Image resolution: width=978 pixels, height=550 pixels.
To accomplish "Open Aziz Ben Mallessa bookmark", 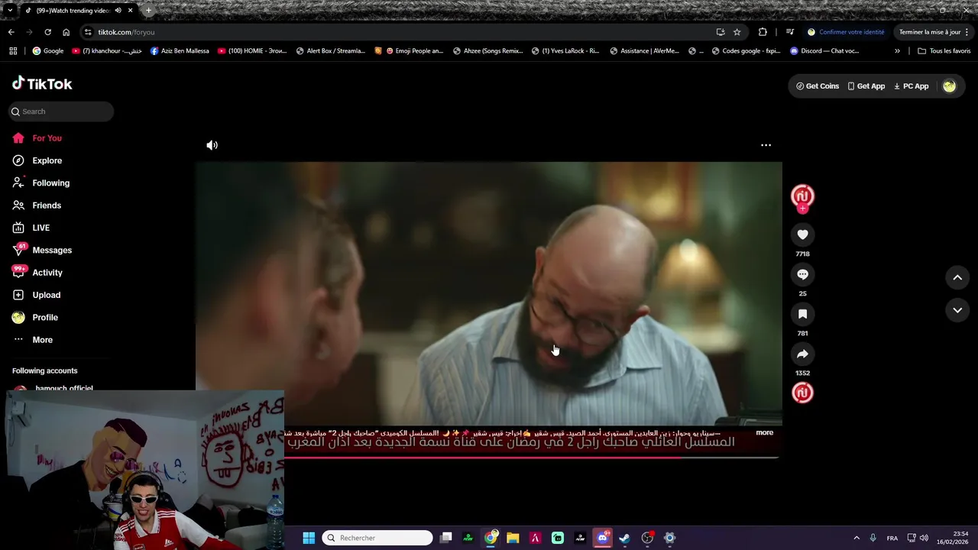I will 180,51.
